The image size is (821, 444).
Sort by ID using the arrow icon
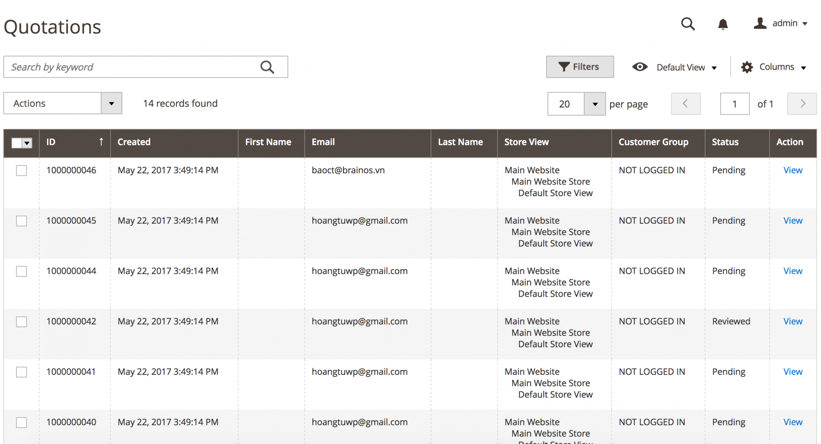(101, 142)
